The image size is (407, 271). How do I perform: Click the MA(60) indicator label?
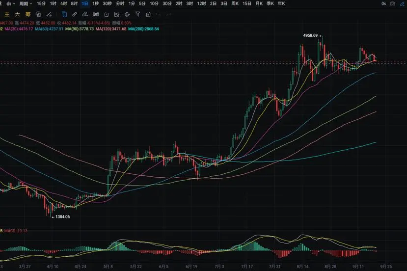pyautogui.click(x=49, y=29)
